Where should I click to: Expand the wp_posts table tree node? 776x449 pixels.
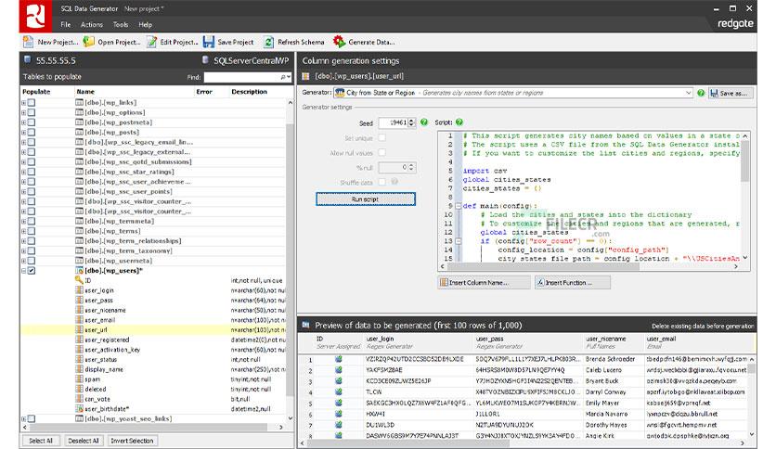pos(23,133)
